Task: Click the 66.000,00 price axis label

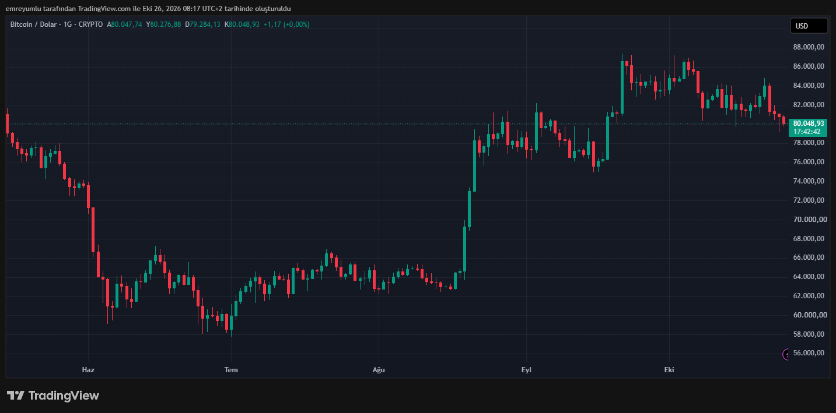Action: [808, 257]
